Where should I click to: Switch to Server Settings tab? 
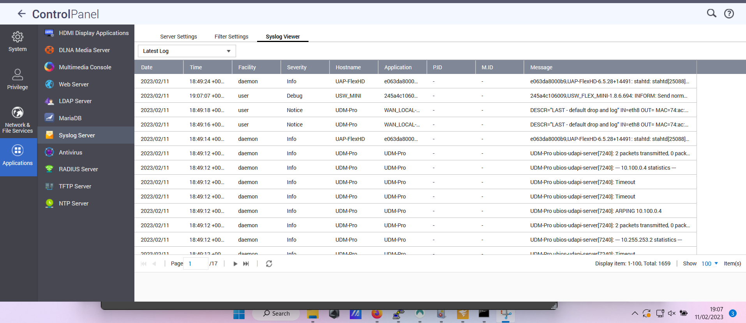click(178, 37)
